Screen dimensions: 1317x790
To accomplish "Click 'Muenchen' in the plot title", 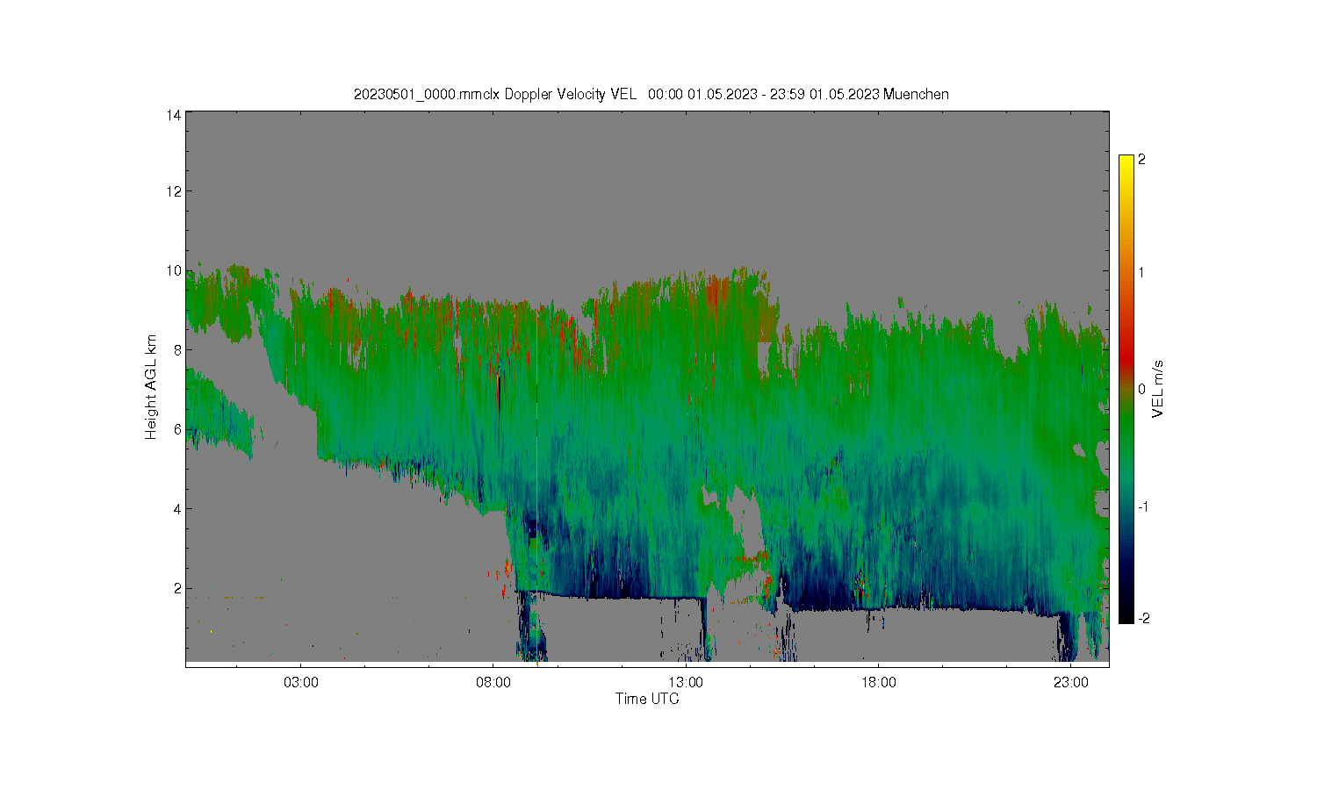I will click(916, 94).
